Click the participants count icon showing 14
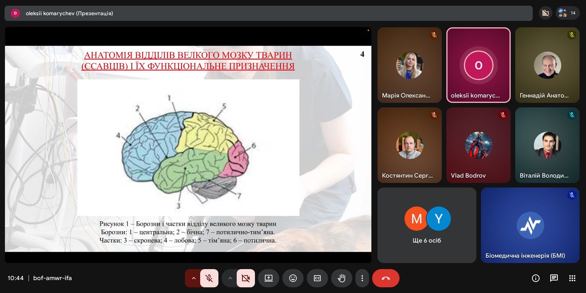The height and width of the screenshot is (293, 586). [567, 13]
